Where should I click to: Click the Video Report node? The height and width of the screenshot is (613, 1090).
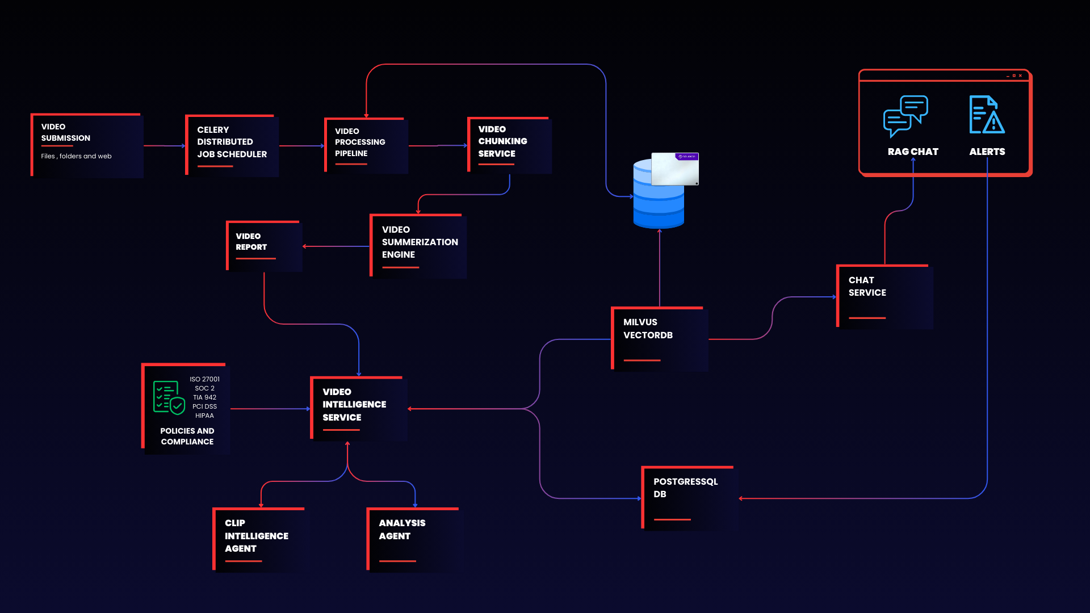264,246
